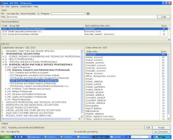Open the SOC2010 taskbar window
173x140 pixels.
pos(51,137)
